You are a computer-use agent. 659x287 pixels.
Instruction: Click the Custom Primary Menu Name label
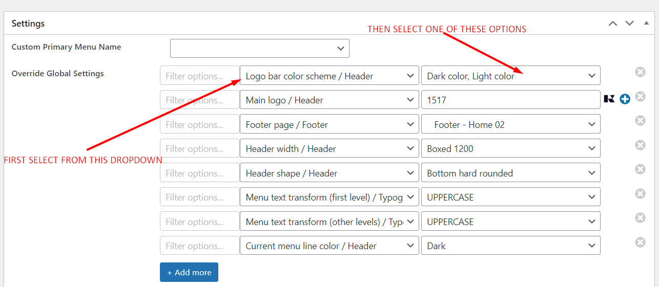tap(67, 47)
